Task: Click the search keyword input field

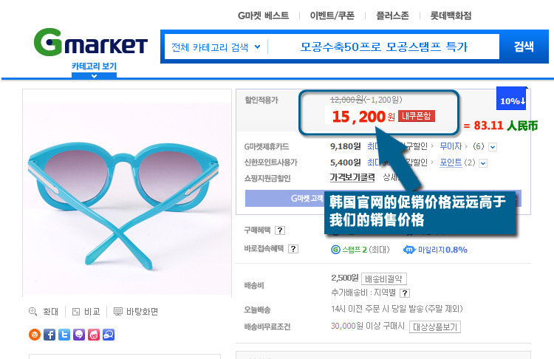Action: [383, 47]
